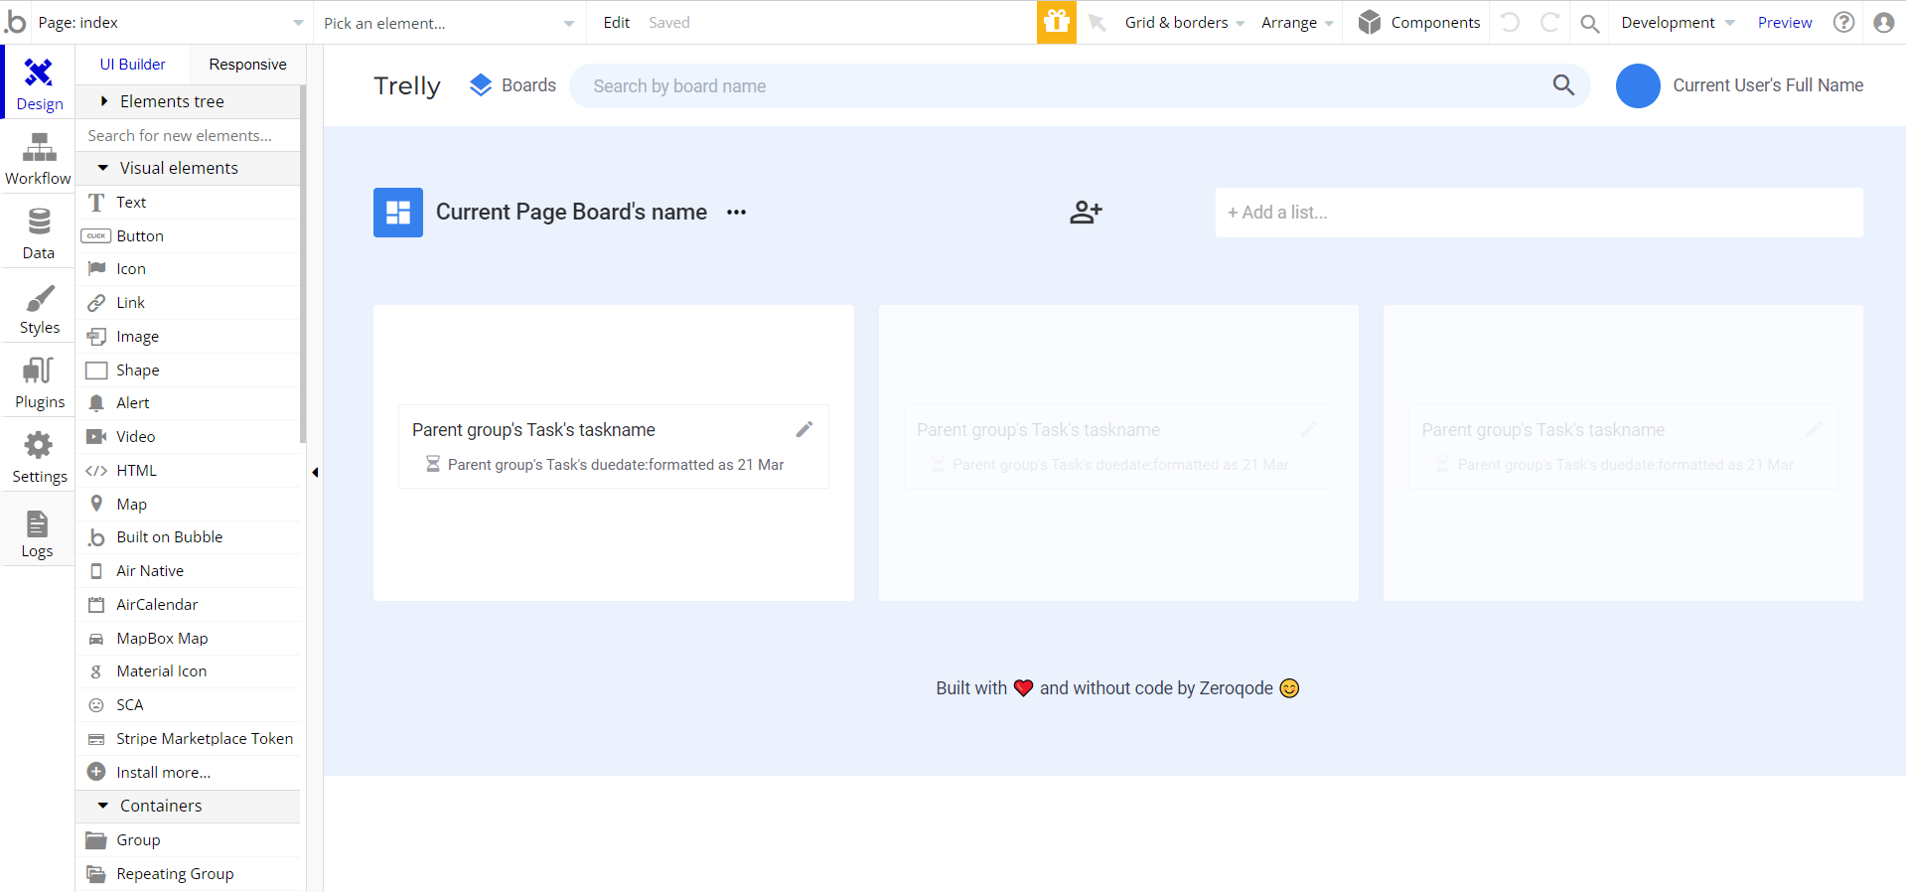Click the Preview link
The width and height of the screenshot is (1906, 892).
[x=1785, y=22]
